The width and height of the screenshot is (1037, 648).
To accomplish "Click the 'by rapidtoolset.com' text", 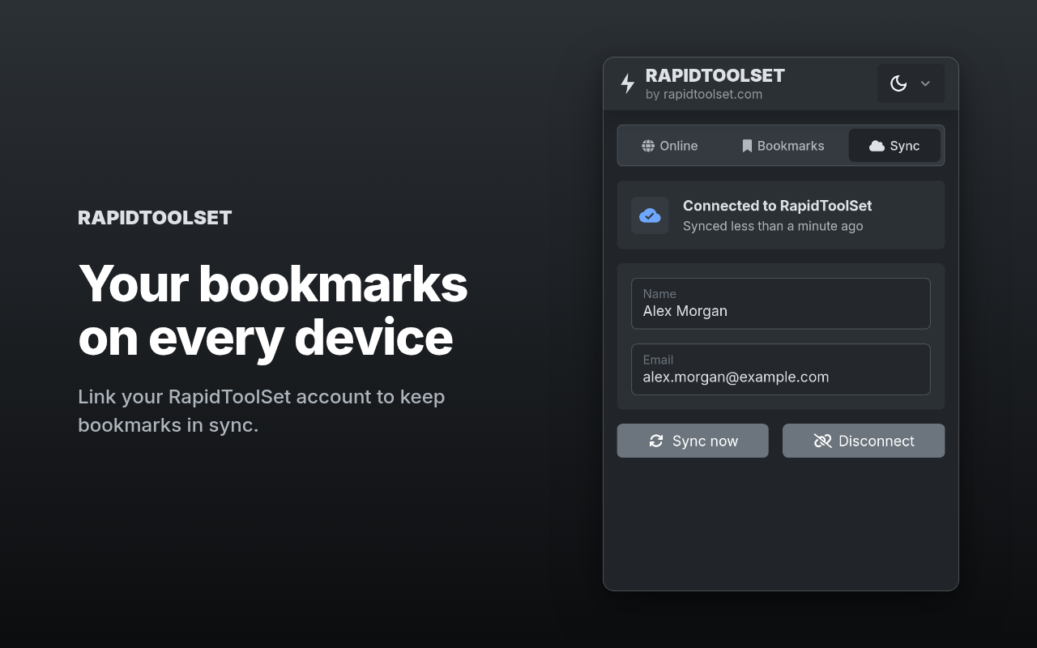I will click(x=704, y=94).
